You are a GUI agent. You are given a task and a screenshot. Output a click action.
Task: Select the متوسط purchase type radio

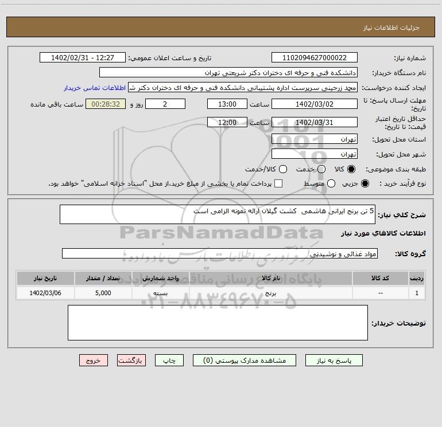point(331,183)
